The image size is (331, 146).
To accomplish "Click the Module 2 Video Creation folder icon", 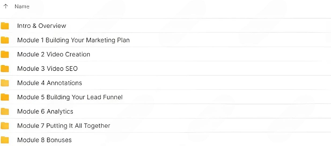I will point(5,54).
